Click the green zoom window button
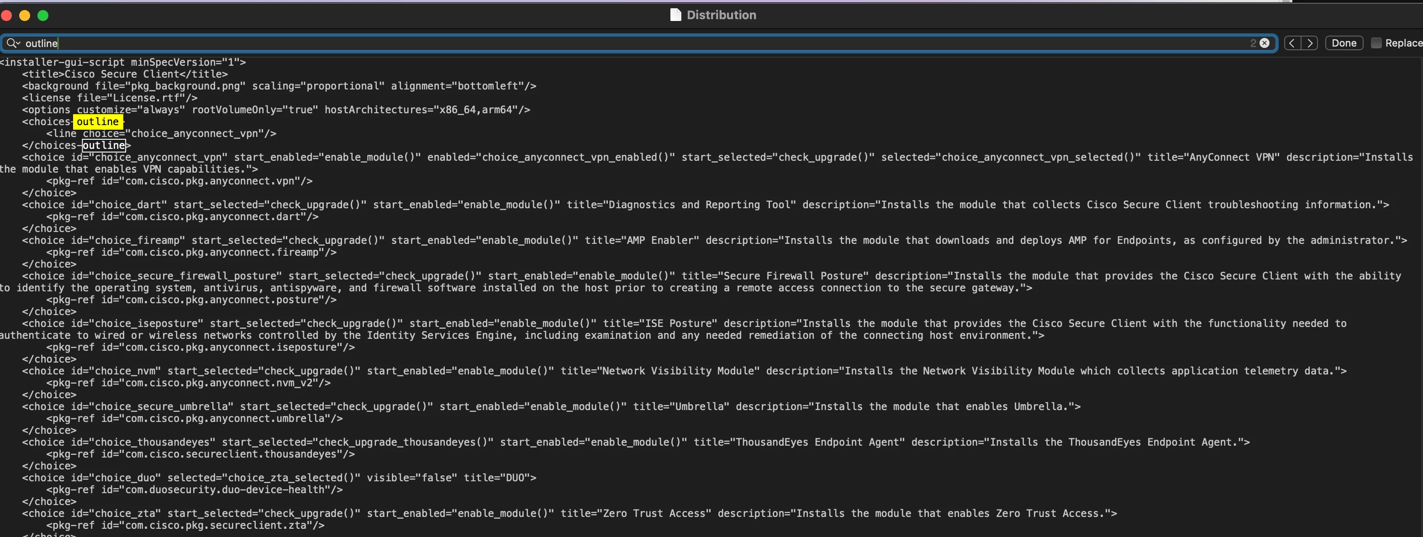The image size is (1423, 537). tap(42, 16)
